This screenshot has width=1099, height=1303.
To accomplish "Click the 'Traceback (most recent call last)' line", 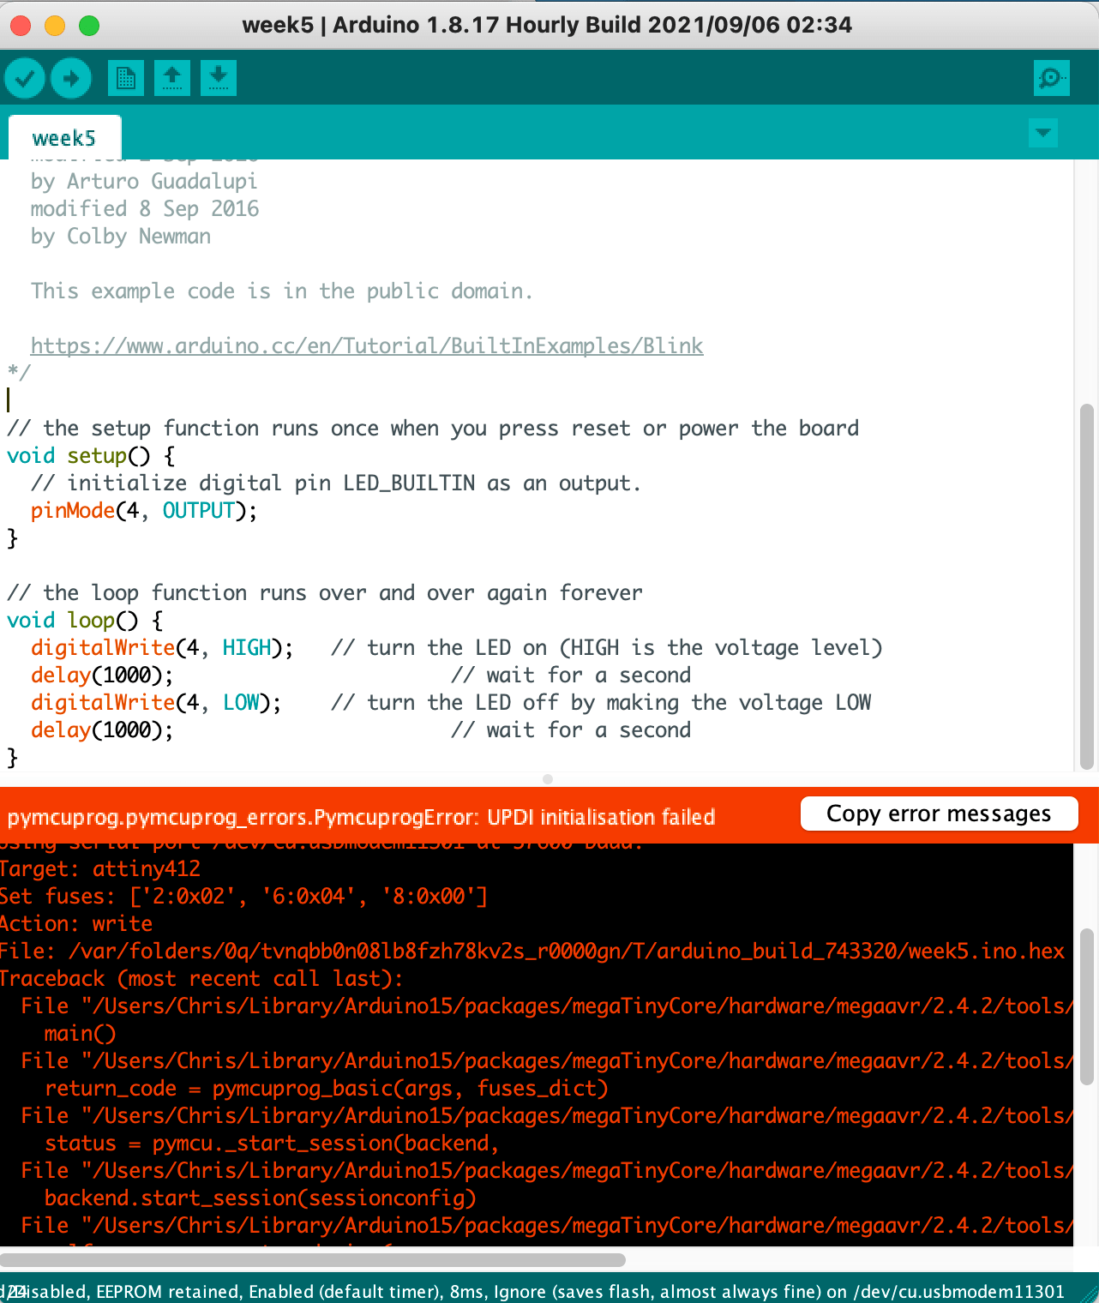I will [x=201, y=978].
